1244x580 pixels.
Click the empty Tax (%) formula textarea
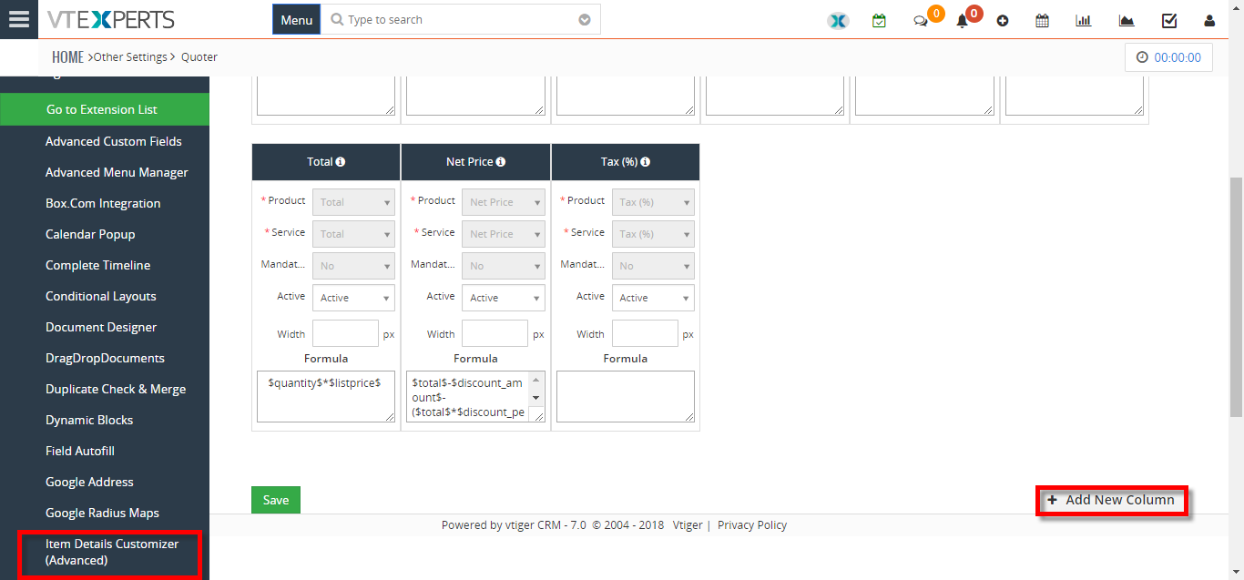626,396
